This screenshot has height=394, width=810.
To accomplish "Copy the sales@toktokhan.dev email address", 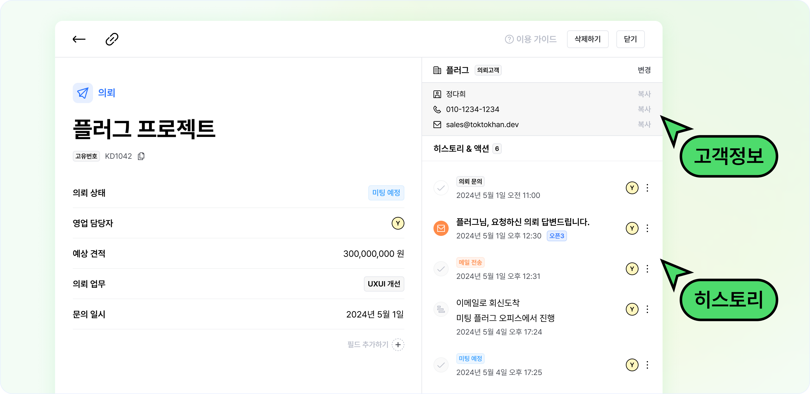I will [644, 125].
